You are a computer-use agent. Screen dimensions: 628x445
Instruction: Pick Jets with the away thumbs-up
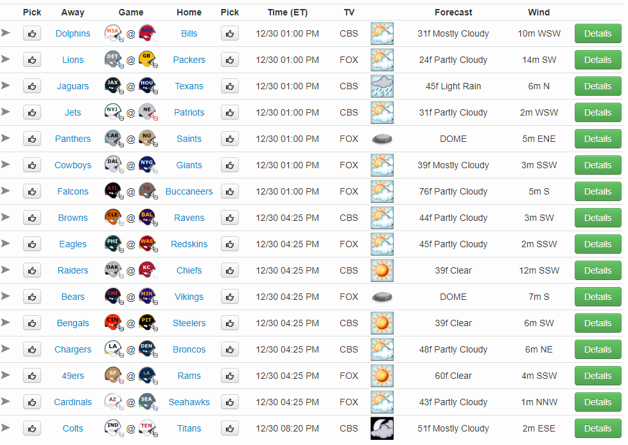click(x=32, y=112)
